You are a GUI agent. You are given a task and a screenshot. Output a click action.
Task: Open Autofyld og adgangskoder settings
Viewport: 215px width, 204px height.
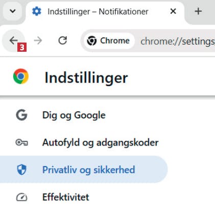click(x=101, y=142)
